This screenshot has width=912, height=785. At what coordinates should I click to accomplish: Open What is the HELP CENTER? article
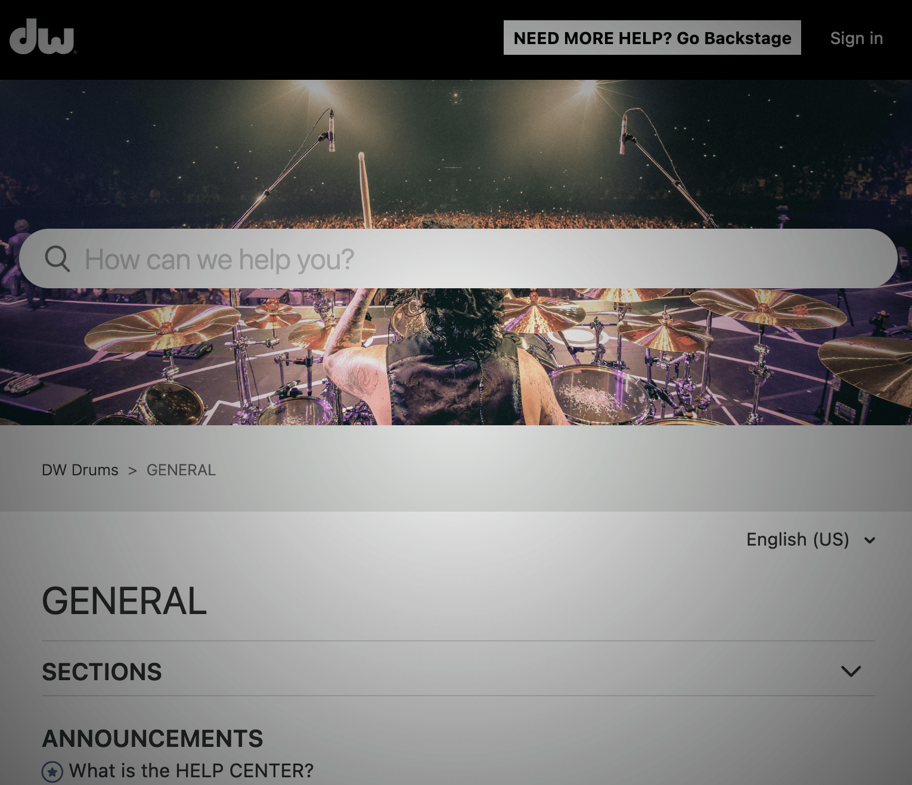191,771
